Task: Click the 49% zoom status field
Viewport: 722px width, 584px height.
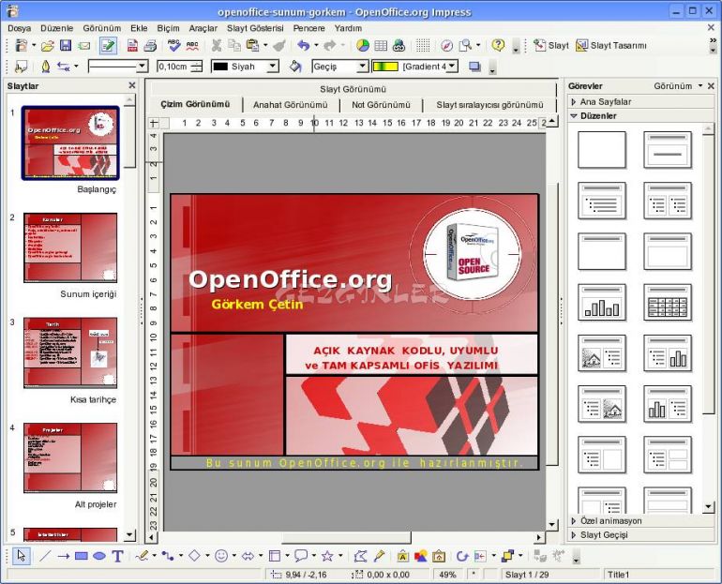Action: tap(447, 575)
